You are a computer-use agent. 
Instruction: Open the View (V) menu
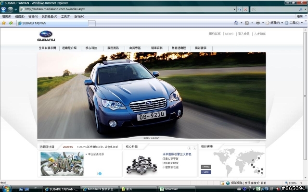pyautogui.click(x=33, y=16)
